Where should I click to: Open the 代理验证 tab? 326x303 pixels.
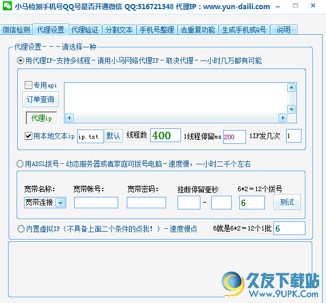click(85, 30)
